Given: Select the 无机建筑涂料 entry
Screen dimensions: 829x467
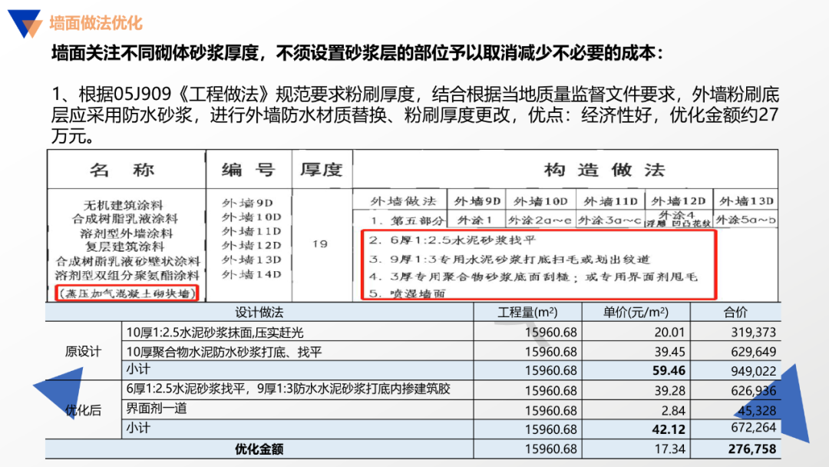Looking at the screenshot, I should (x=123, y=204).
